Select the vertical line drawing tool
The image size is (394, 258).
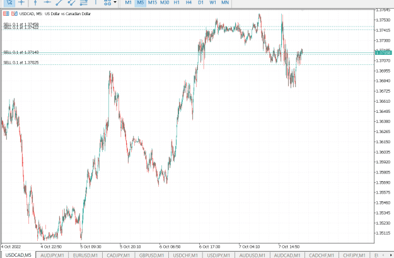tap(35, 3)
